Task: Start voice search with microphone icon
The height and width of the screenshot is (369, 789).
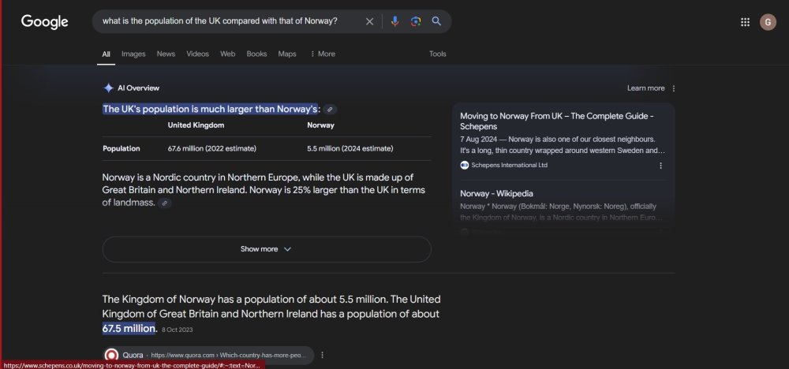Action: 395,21
